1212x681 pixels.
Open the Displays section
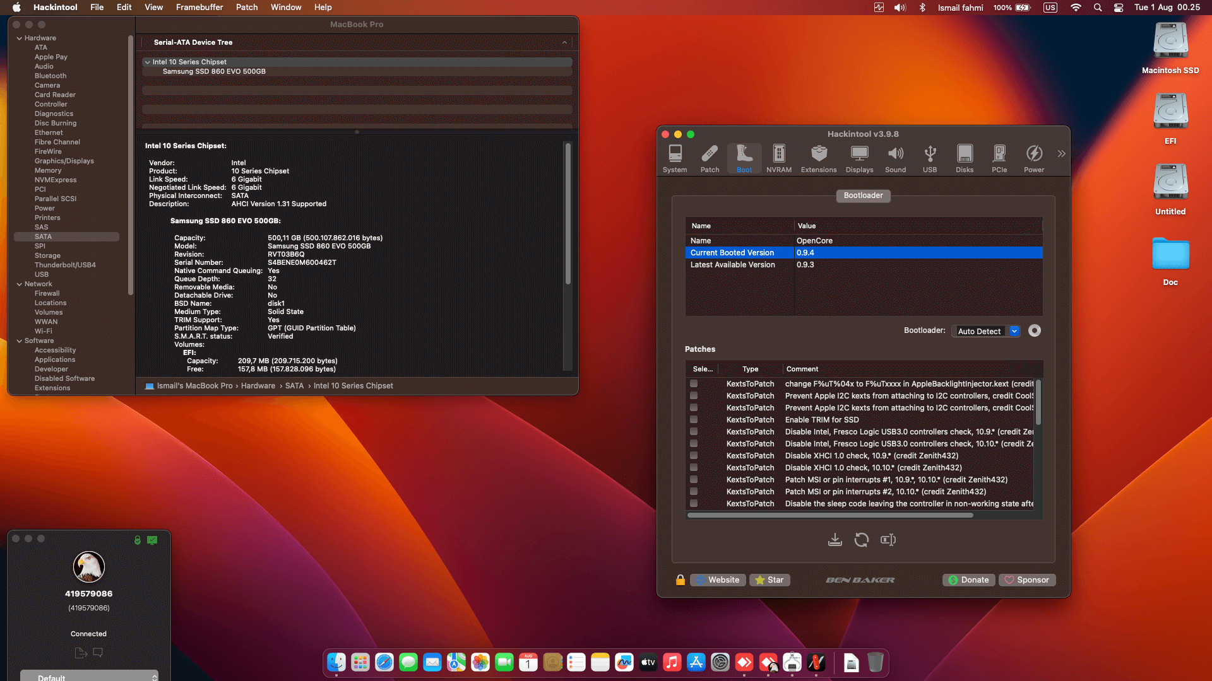859,158
